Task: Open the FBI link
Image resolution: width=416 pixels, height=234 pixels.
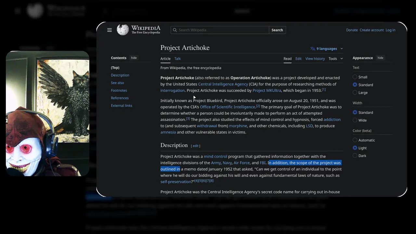Action: tap(263, 163)
